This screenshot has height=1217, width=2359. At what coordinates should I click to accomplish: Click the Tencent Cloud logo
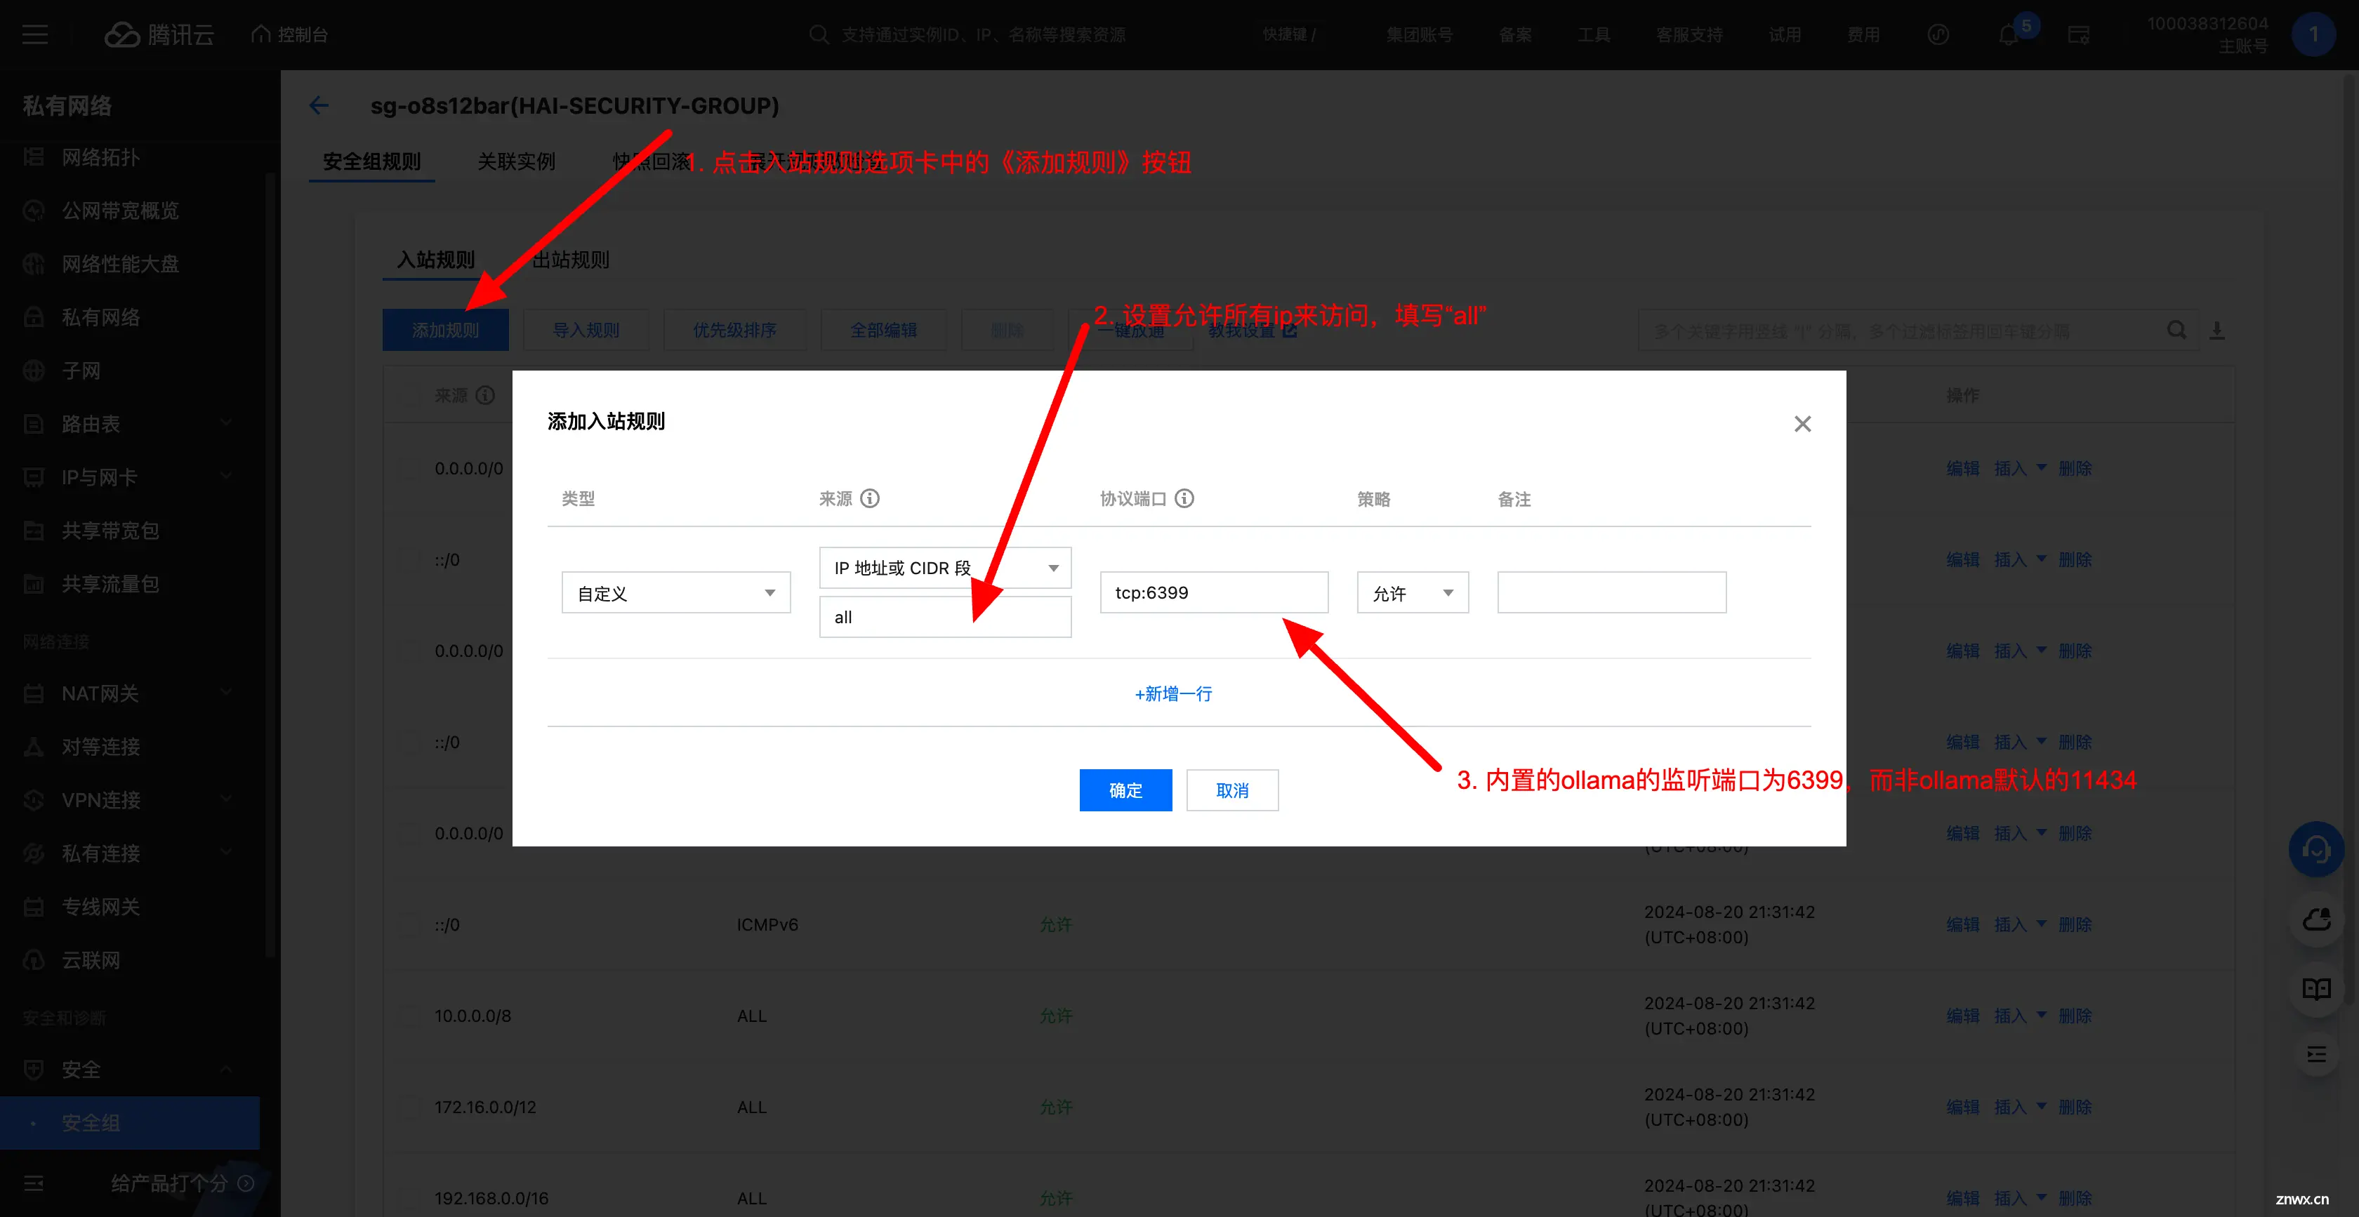pos(159,35)
